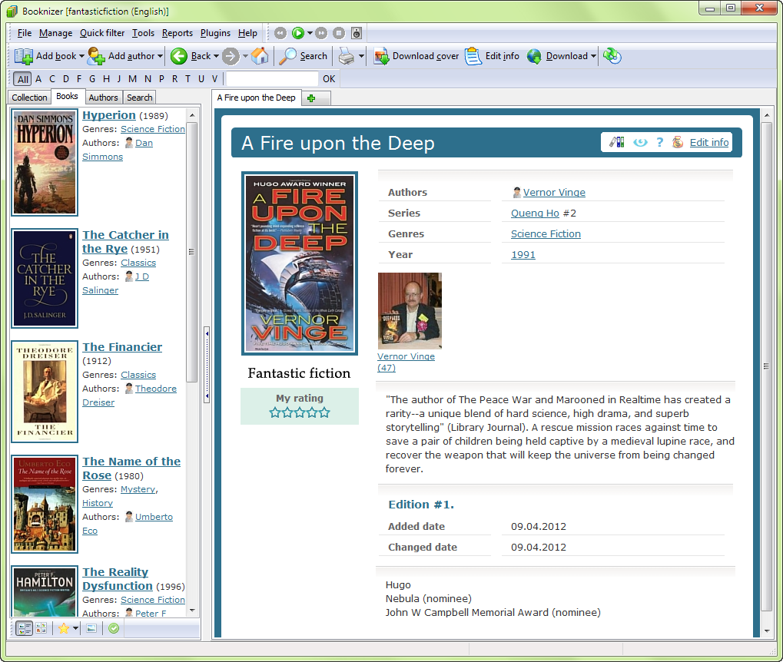The image size is (783, 662).
Task: Click the green sync globe icon
Action: click(x=612, y=56)
